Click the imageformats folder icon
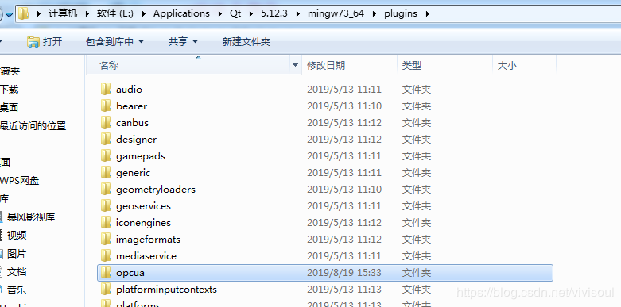The height and width of the screenshot is (307, 621). pyautogui.click(x=106, y=239)
